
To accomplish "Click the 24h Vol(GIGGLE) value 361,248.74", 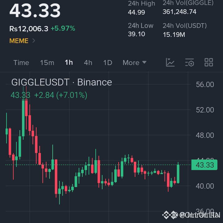I will pos(179,12).
